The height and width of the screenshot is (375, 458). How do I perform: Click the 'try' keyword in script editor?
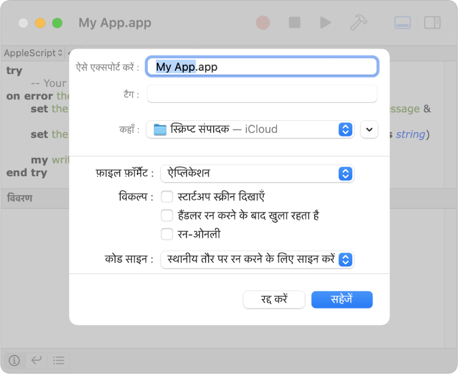tap(14, 71)
